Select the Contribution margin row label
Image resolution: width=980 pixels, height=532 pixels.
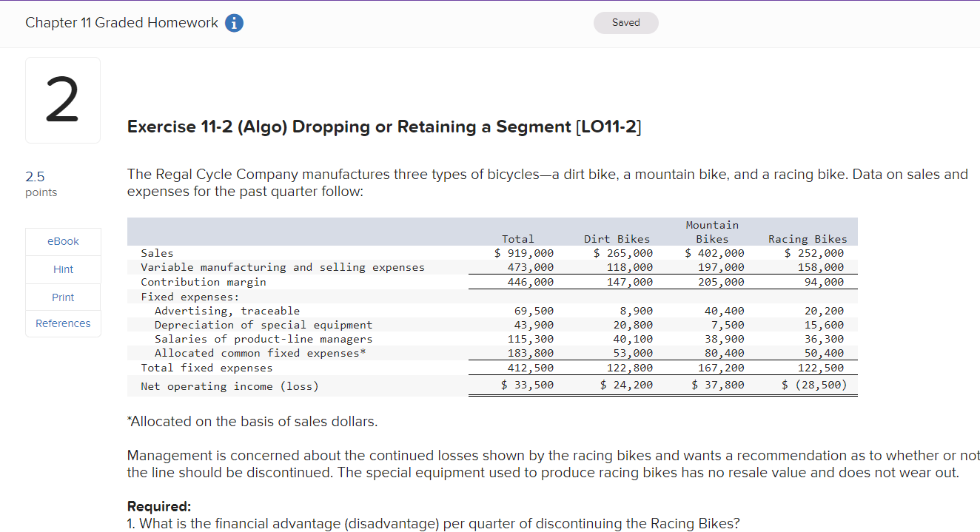pos(198,282)
